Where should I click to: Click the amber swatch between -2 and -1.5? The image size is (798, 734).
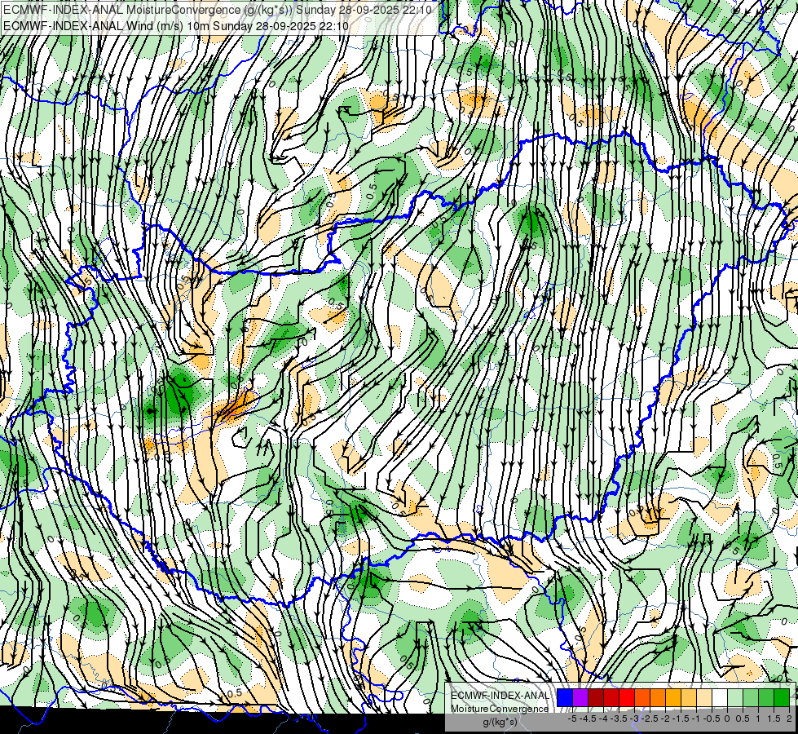click(673, 698)
